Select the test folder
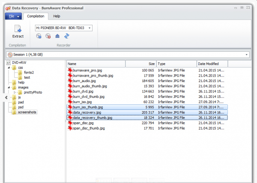The height and width of the screenshot is (183, 257). tap(27, 77)
